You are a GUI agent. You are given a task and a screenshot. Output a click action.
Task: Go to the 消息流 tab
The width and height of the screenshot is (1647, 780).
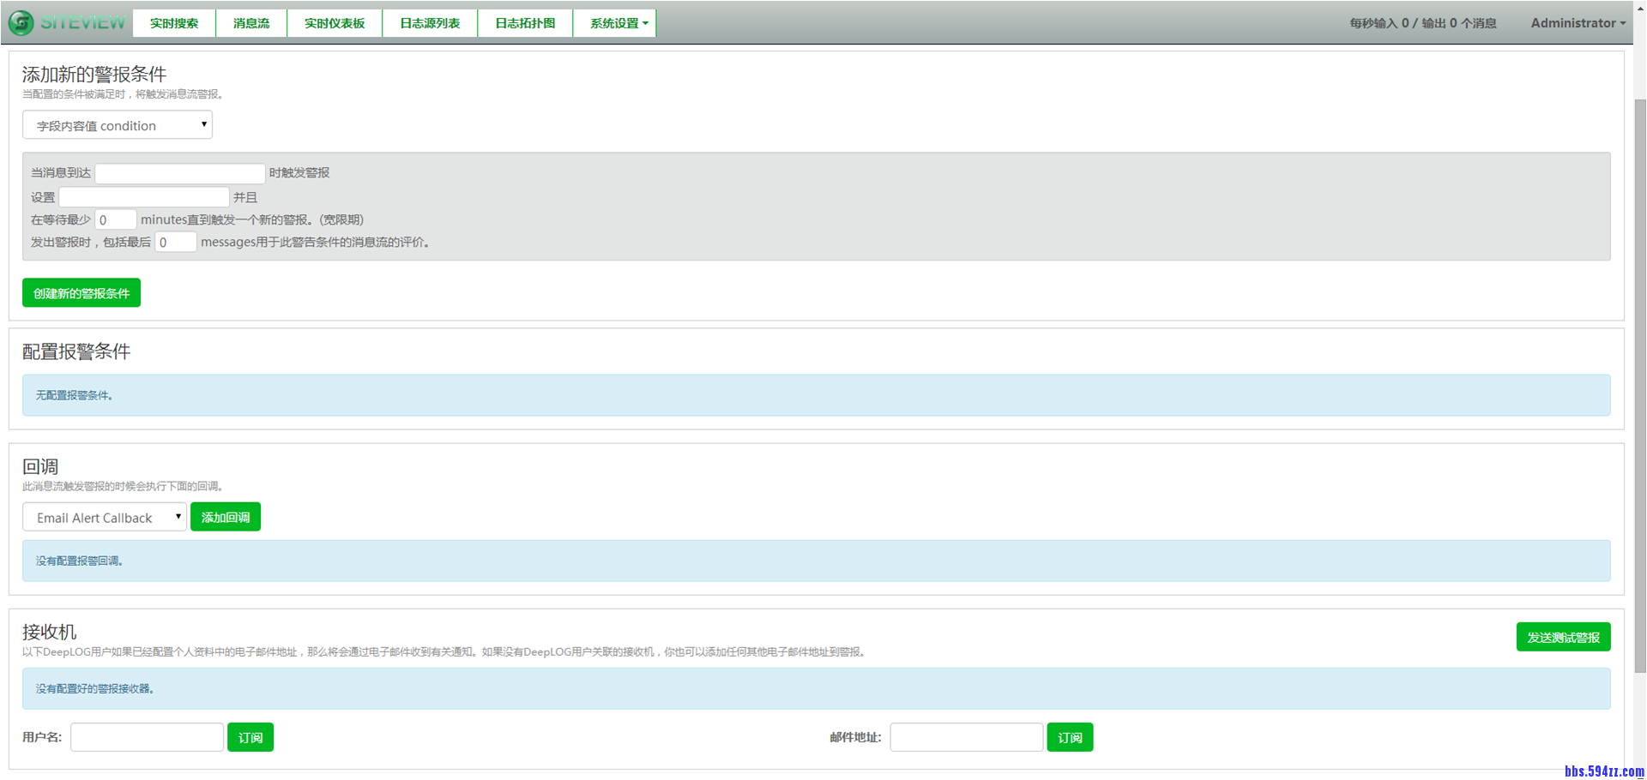pyautogui.click(x=251, y=23)
